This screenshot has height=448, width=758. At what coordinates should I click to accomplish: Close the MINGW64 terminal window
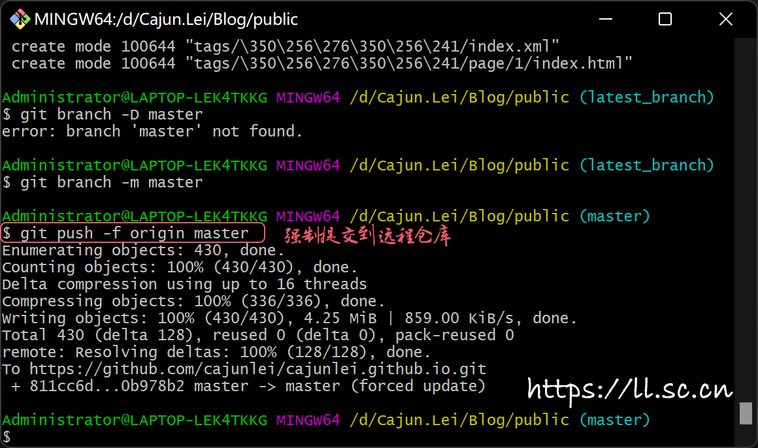click(725, 19)
